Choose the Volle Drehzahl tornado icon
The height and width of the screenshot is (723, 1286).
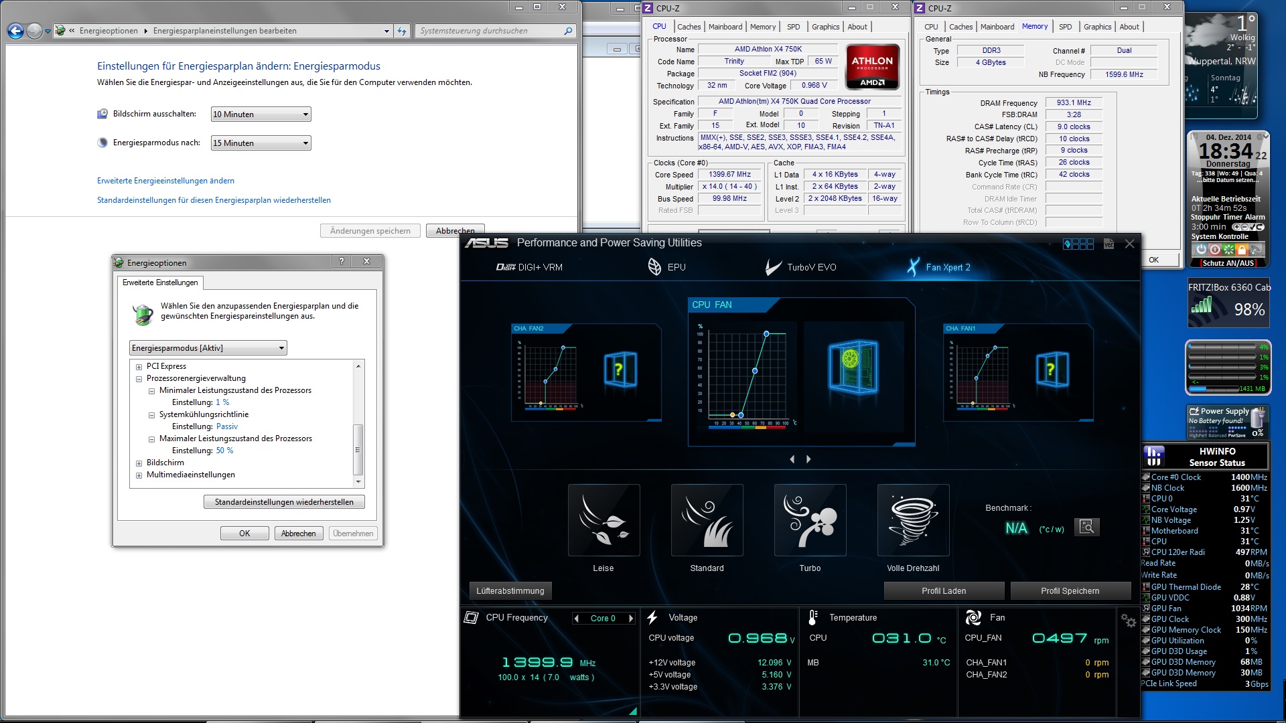tap(913, 520)
